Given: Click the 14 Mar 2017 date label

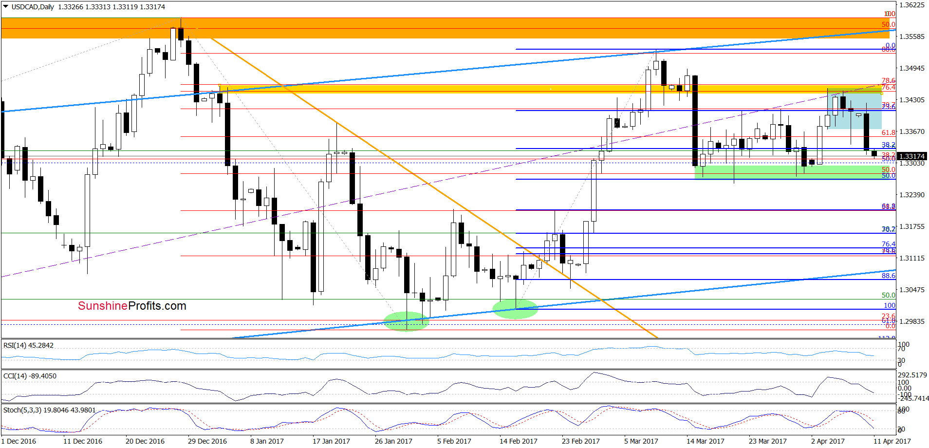Looking at the screenshot, I should [x=706, y=441].
